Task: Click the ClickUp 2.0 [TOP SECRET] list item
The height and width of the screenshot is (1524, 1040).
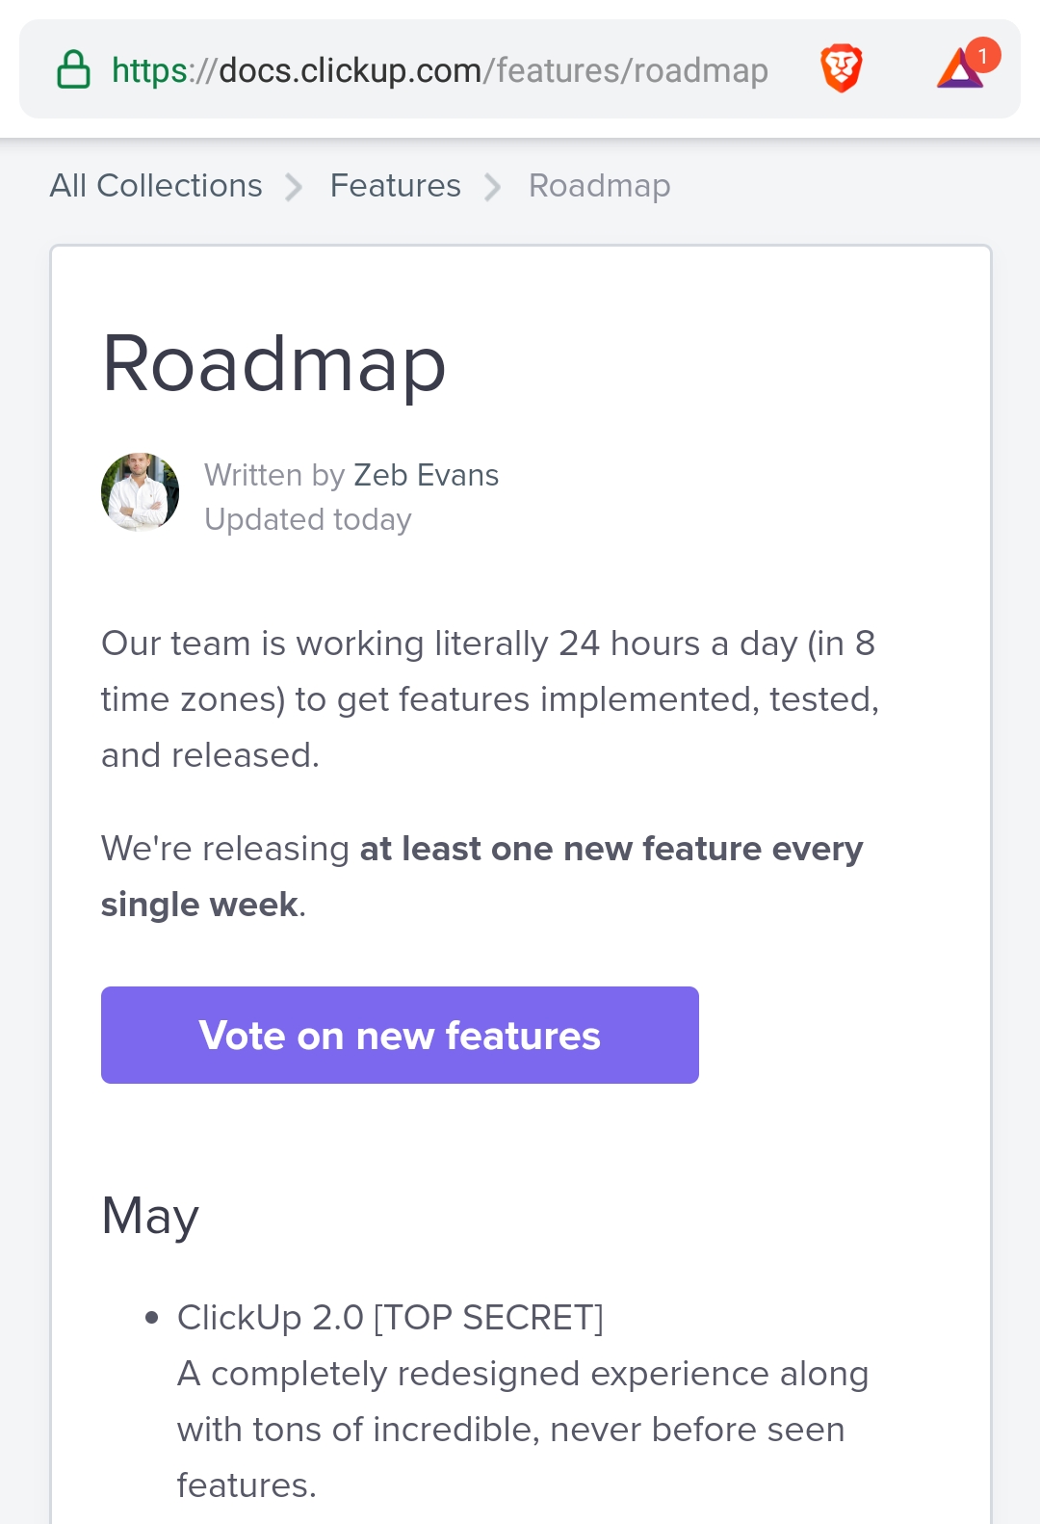Action: click(x=390, y=1317)
